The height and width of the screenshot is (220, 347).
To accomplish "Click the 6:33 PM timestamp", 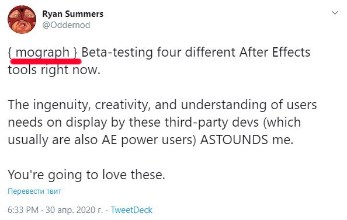I will click(x=23, y=210).
